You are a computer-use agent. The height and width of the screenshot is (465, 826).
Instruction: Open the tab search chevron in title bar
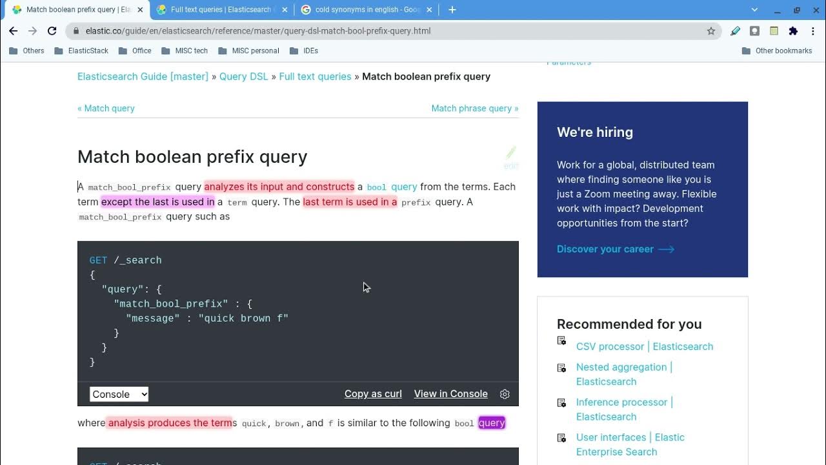click(754, 10)
